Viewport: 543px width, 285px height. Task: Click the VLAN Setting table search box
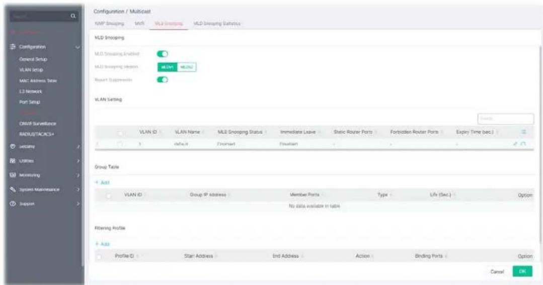506,119
